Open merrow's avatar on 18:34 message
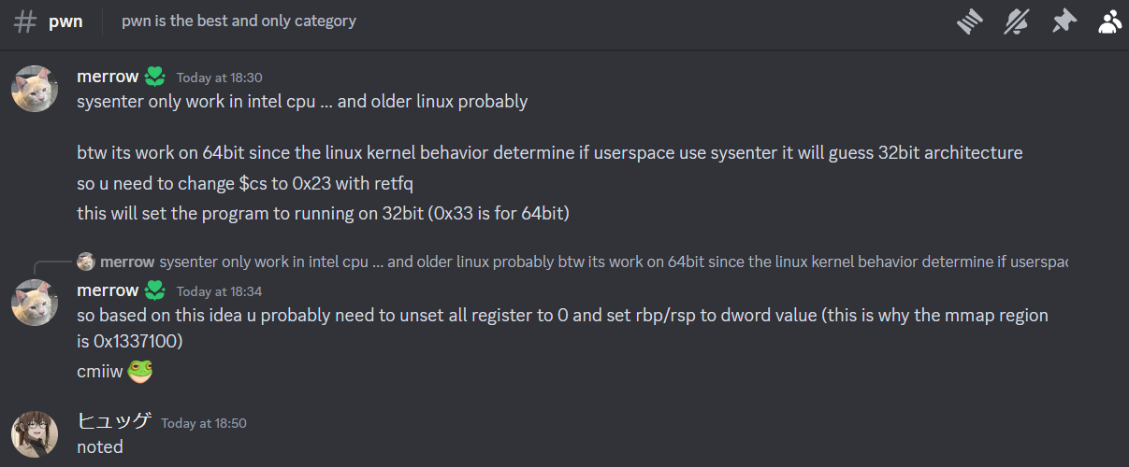The width and height of the screenshot is (1129, 467). [35, 303]
